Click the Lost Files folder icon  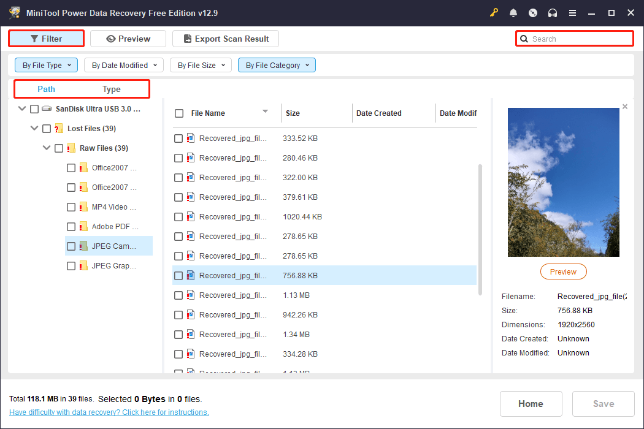[x=59, y=129]
